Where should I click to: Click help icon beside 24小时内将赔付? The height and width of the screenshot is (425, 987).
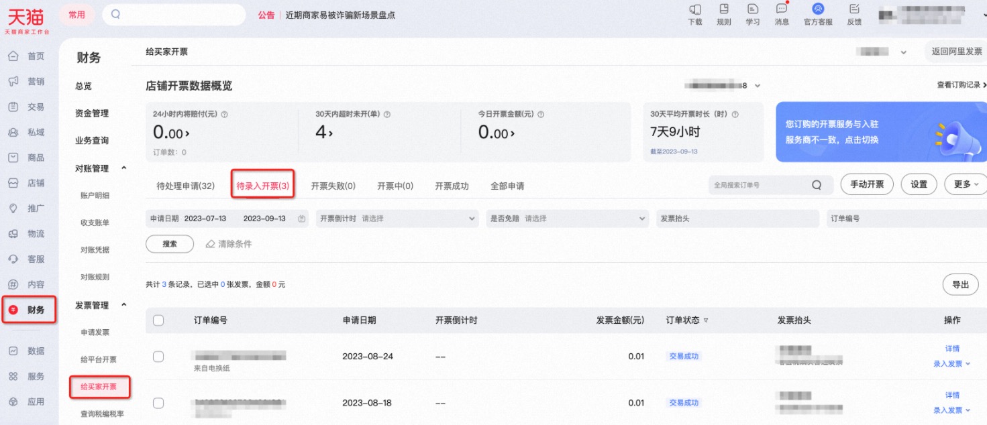[x=225, y=115]
